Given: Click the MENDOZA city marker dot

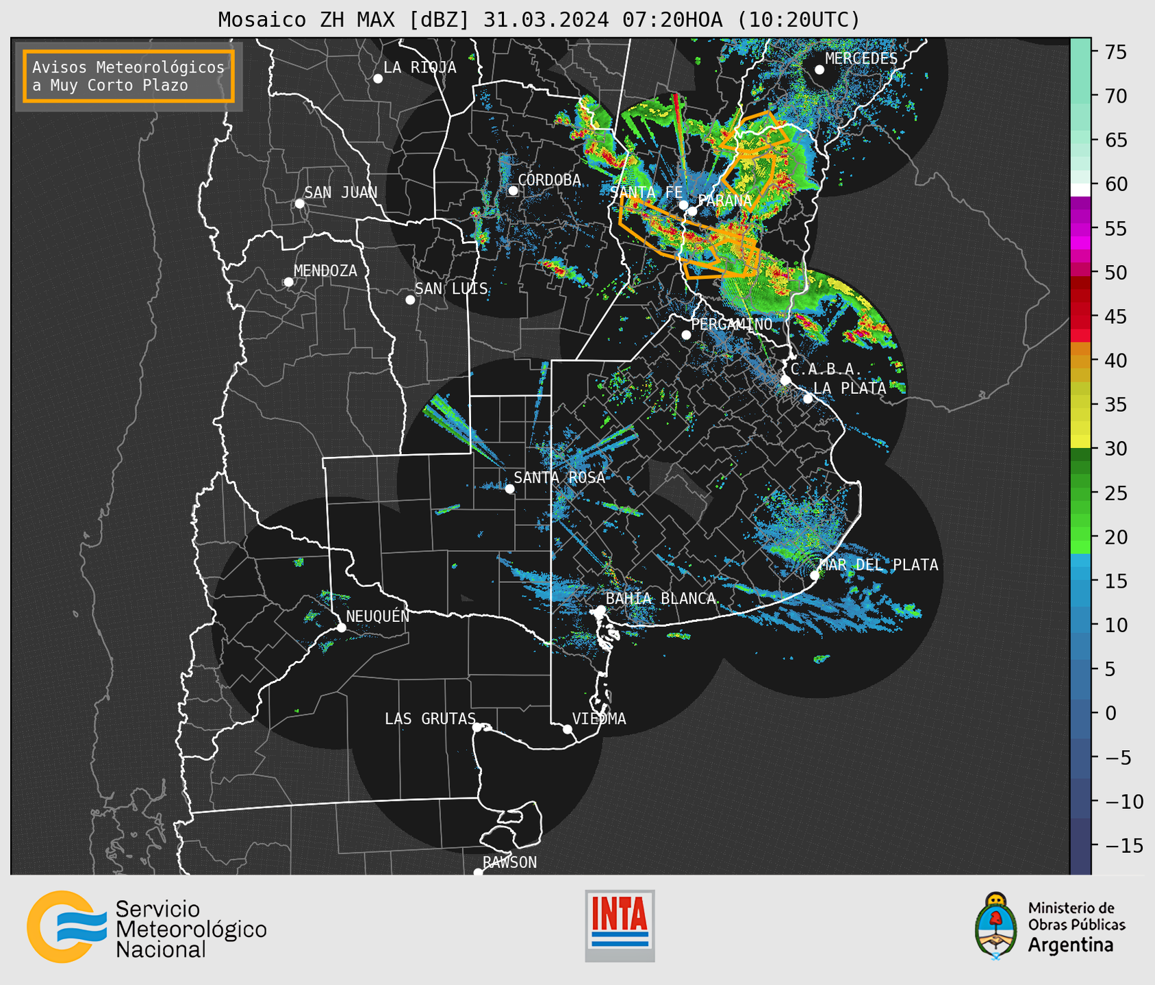Looking at the screenshot, I should click(288, 282).
